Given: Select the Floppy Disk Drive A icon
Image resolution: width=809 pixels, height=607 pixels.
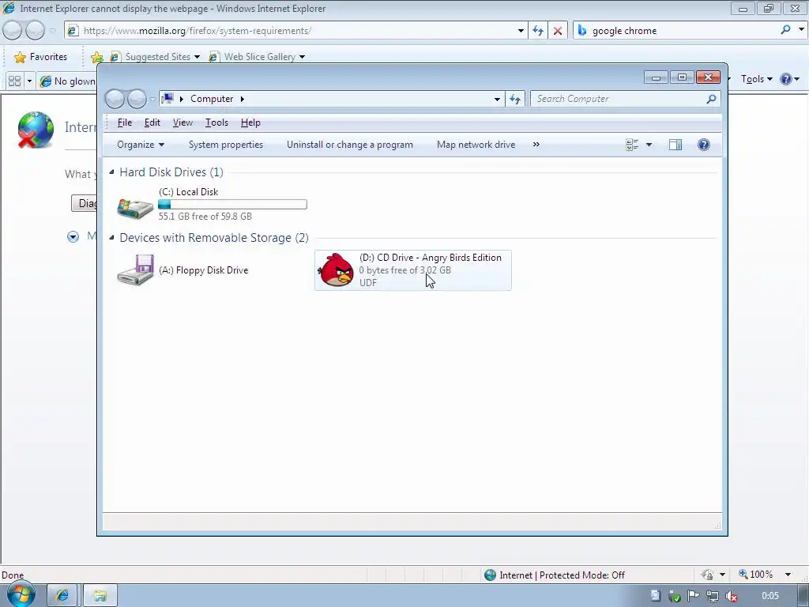Looking at the screenshot, I should [x=135, y=270].
